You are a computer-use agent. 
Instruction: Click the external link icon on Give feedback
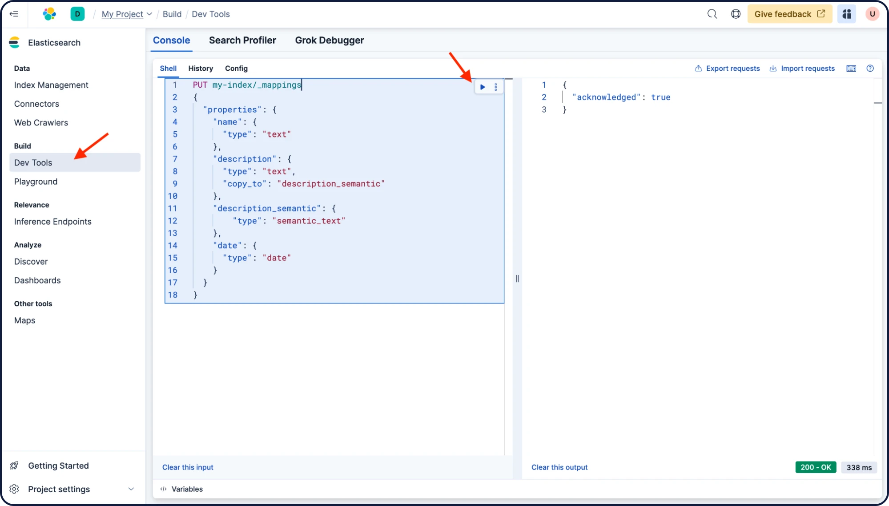pyautogui.click(x=821, y=14)
